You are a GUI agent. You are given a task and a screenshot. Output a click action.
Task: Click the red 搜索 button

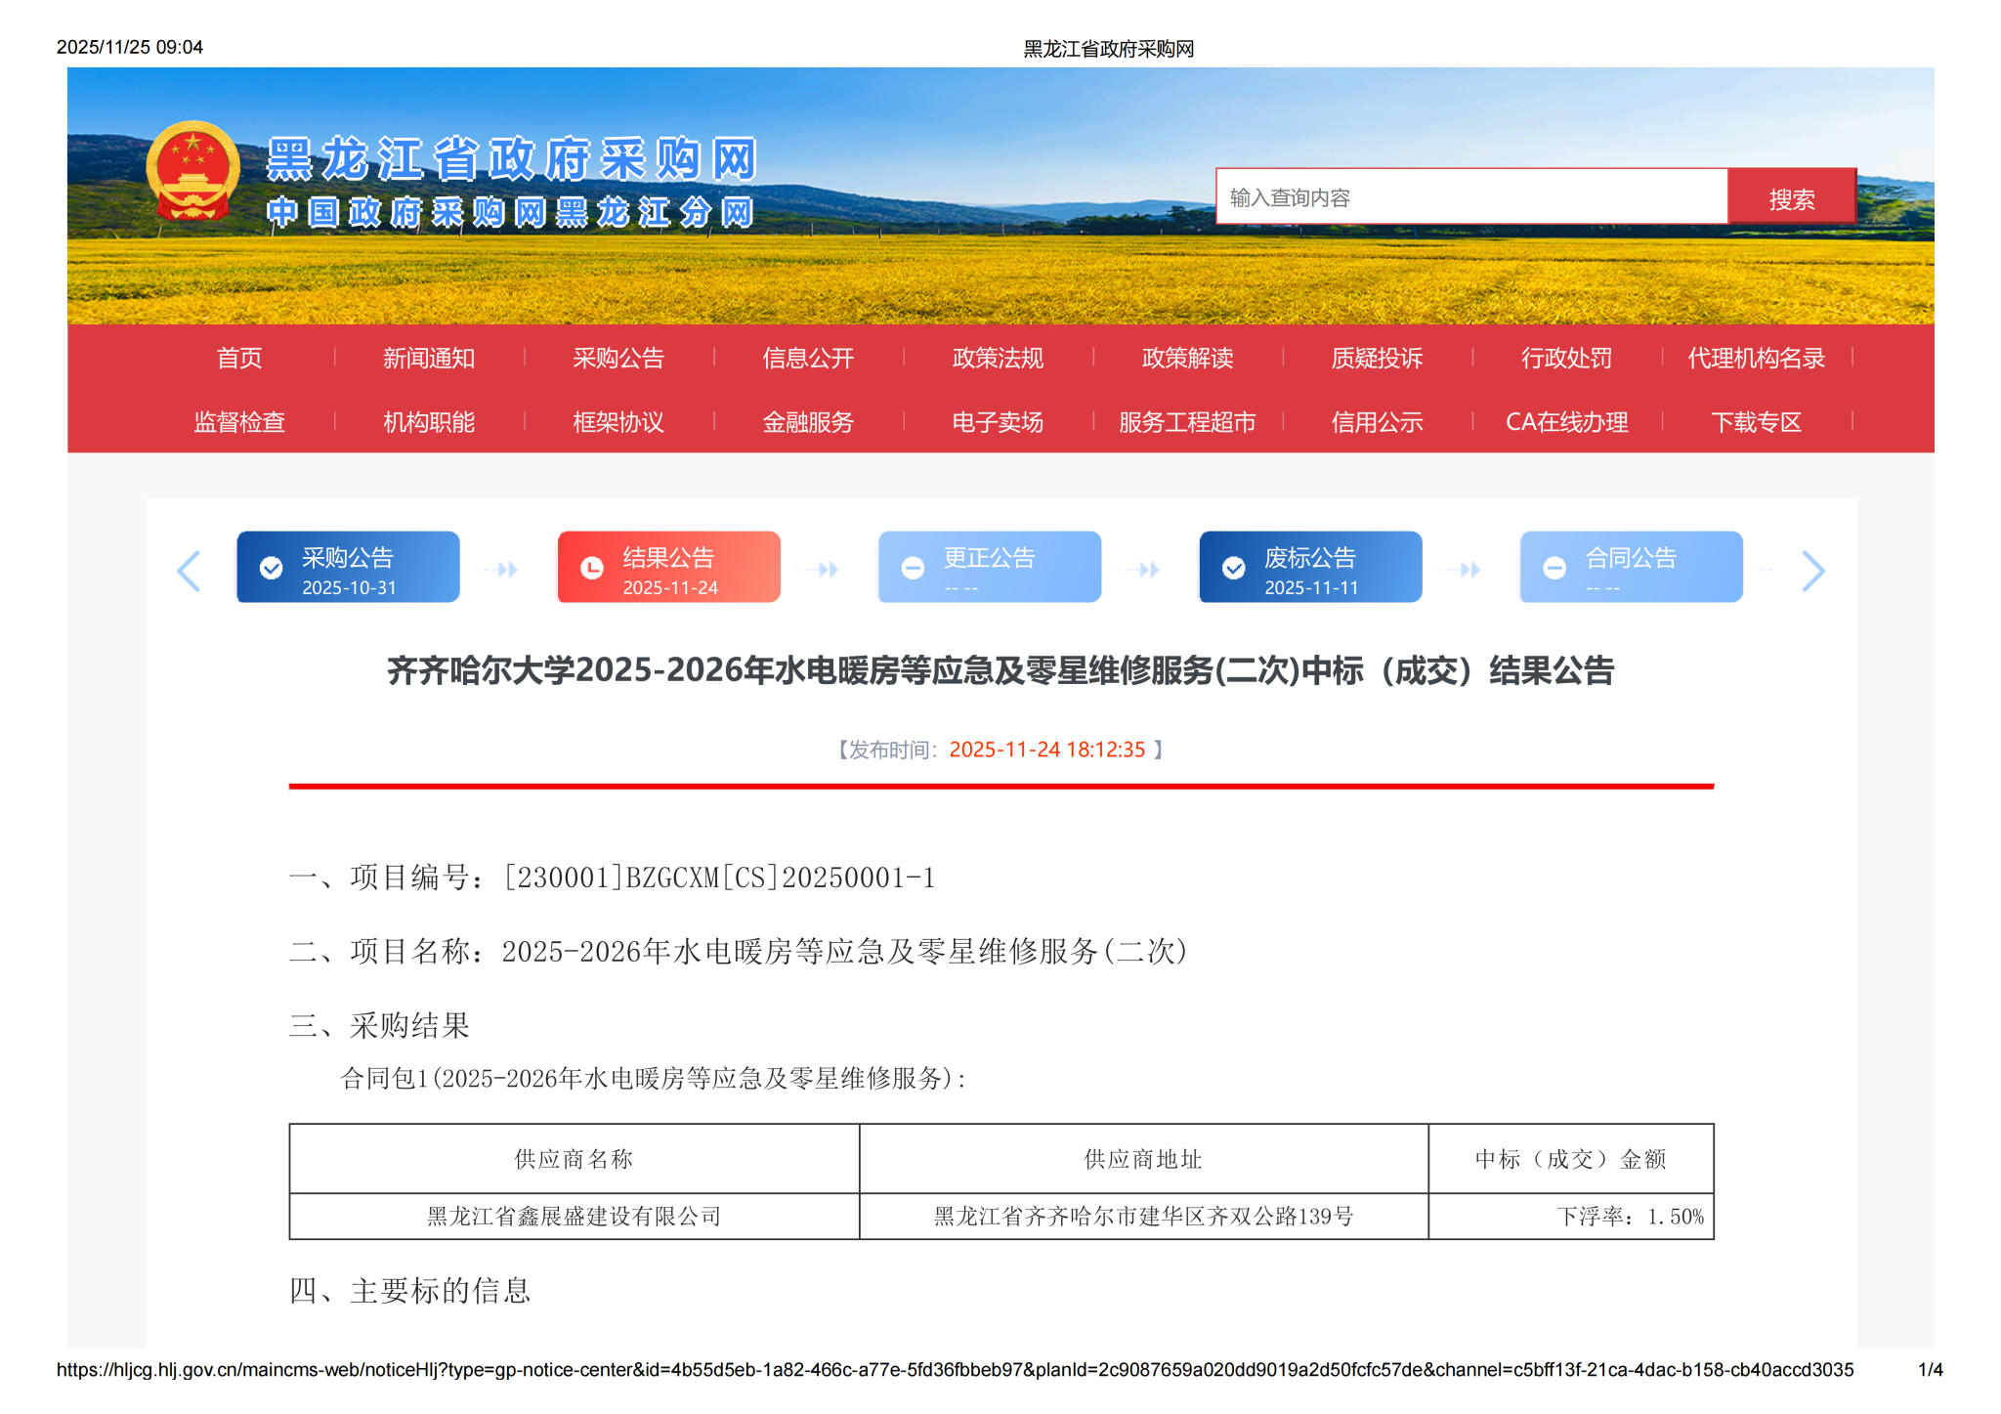[x=1791, y=198]
